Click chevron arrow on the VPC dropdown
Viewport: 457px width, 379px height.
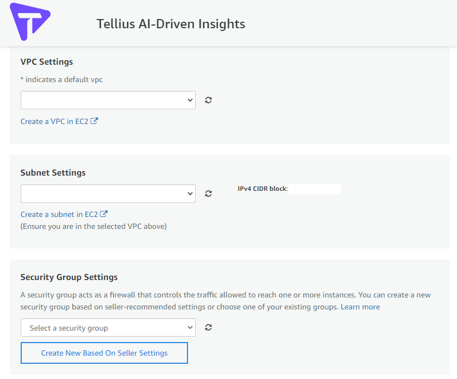pyautogui.click(x=190, y=100)
